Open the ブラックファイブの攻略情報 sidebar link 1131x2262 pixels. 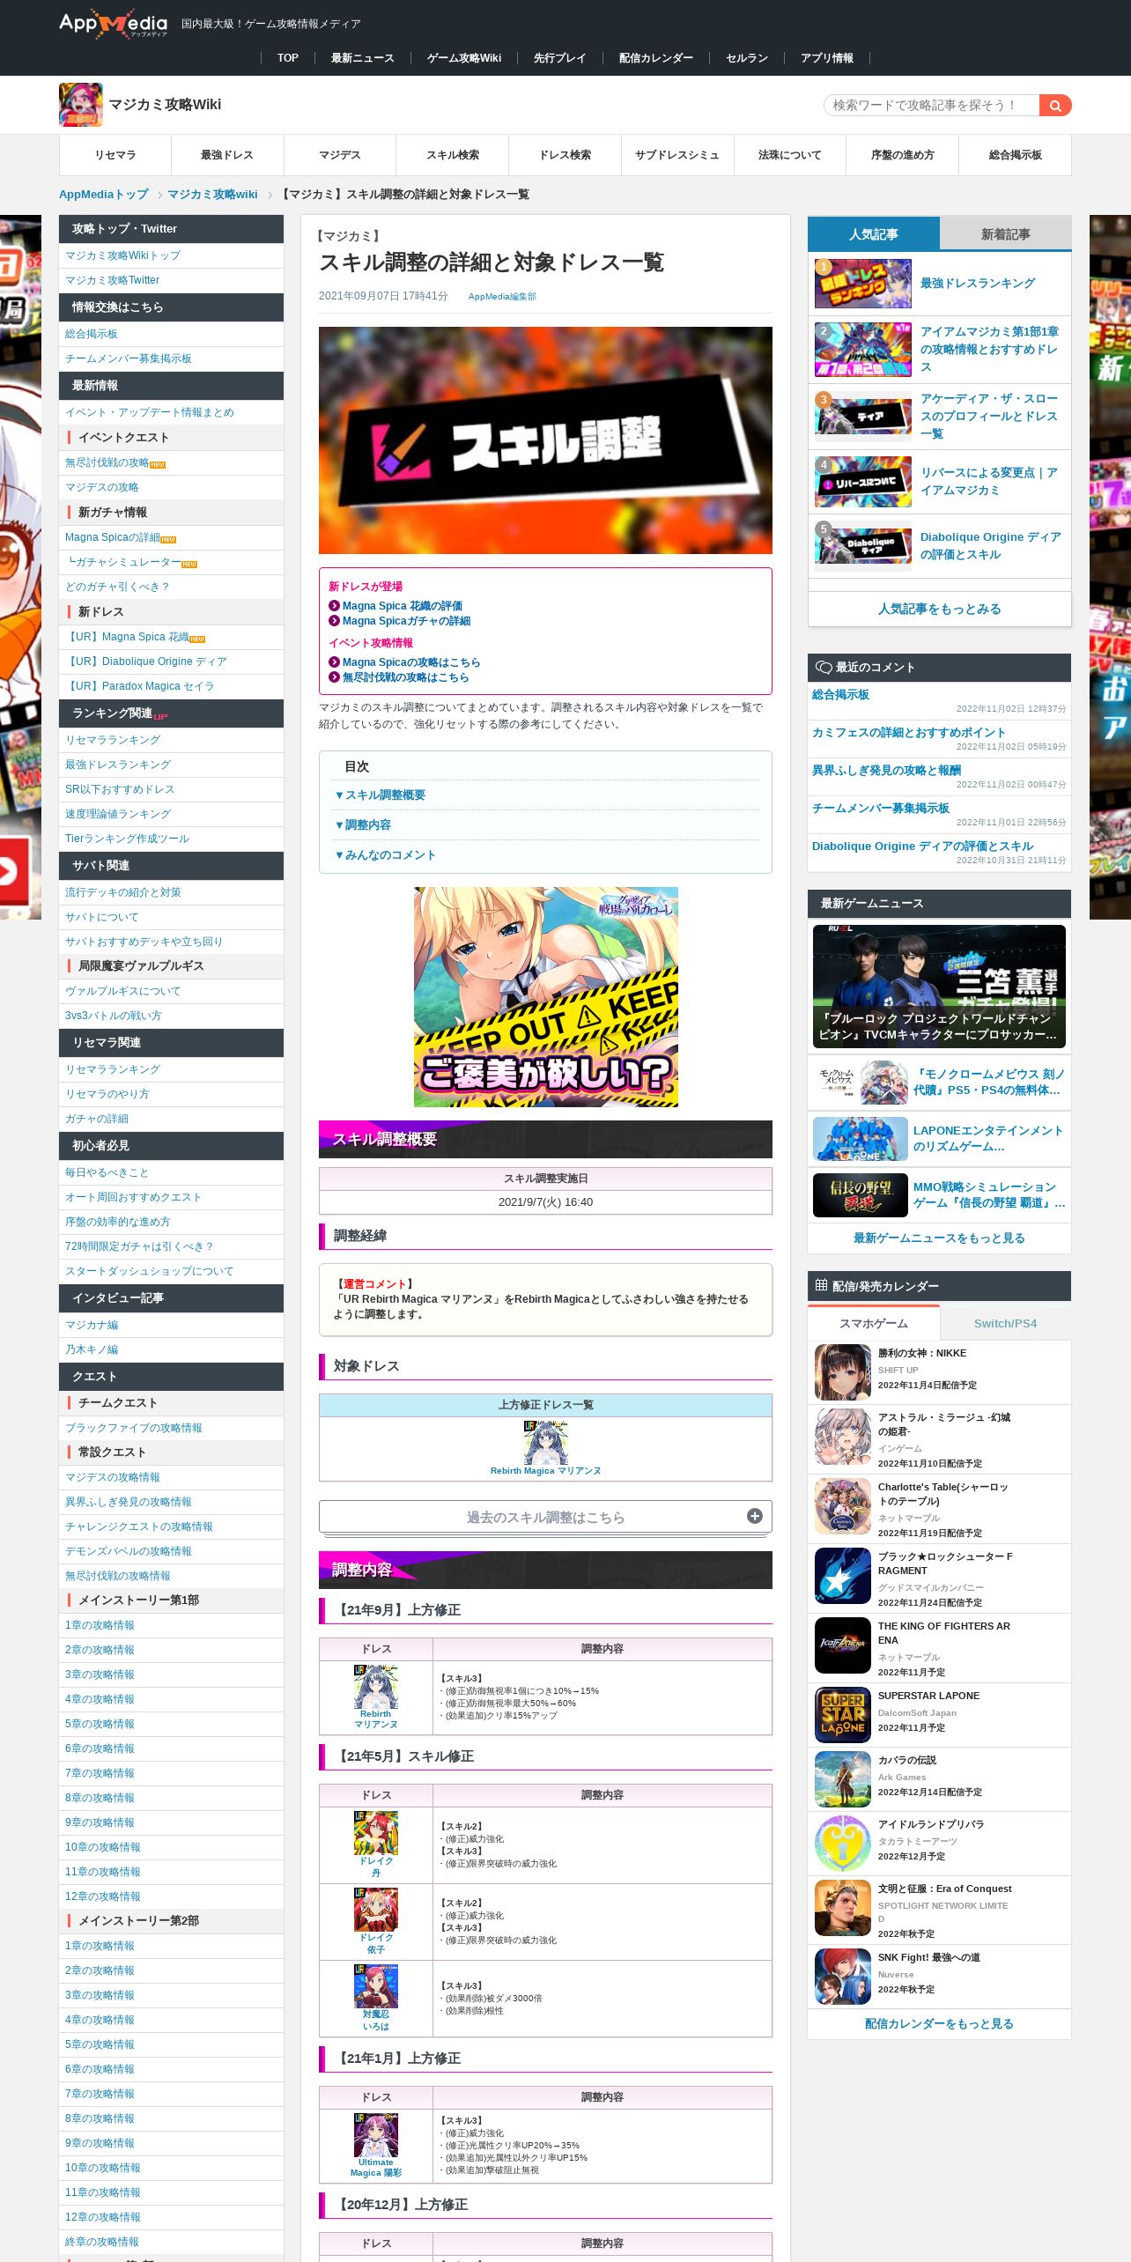133,1428
